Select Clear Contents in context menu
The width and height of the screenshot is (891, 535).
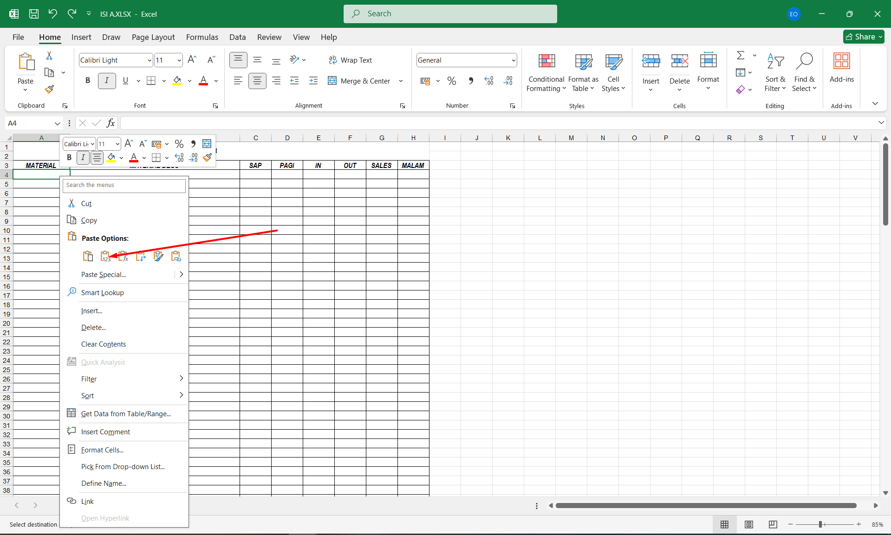[104, 344]
